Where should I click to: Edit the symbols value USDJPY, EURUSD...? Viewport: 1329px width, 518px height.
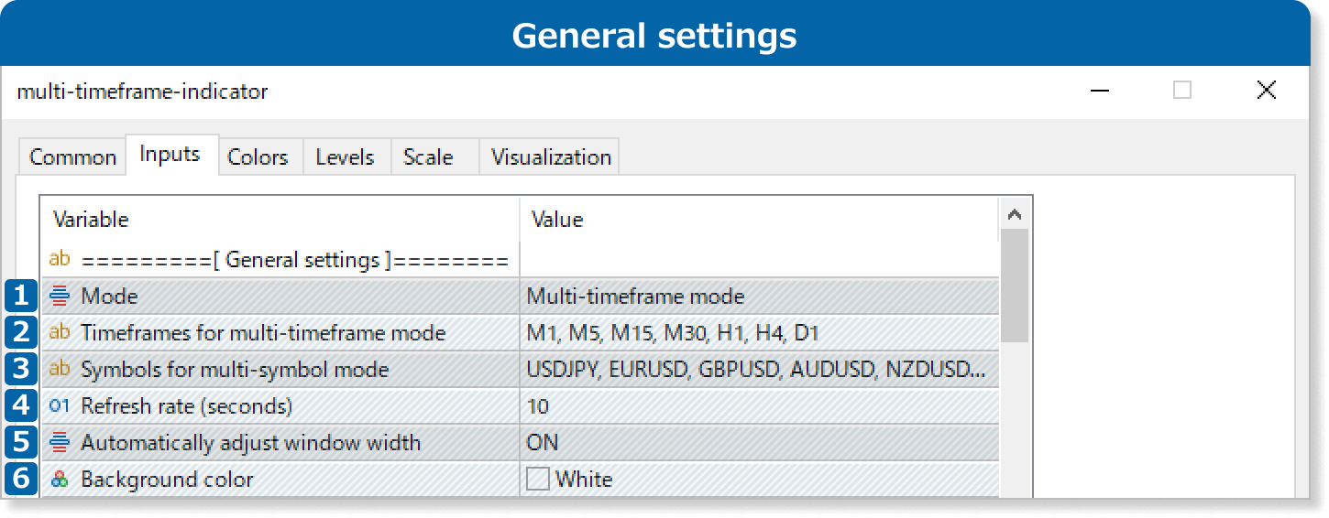(x=759, y=369)
